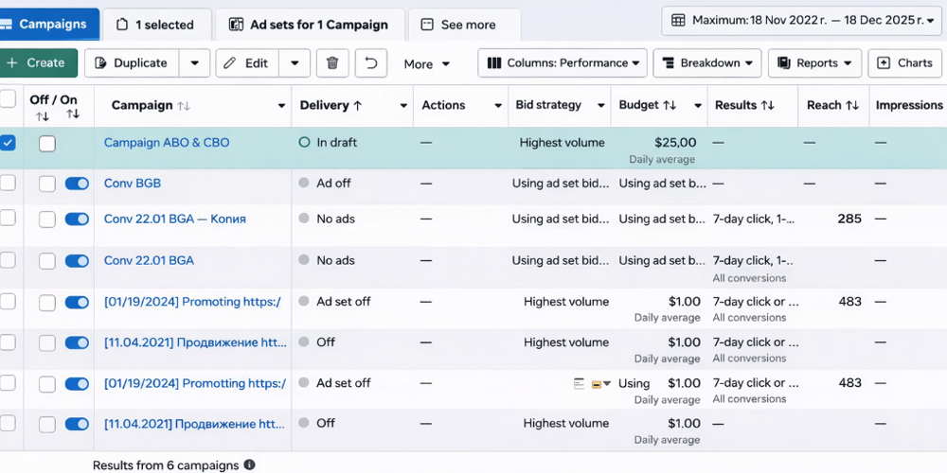
Task: Click sort arrows beside Reach header
Action: pyautogui.click(x=852, y=106)
